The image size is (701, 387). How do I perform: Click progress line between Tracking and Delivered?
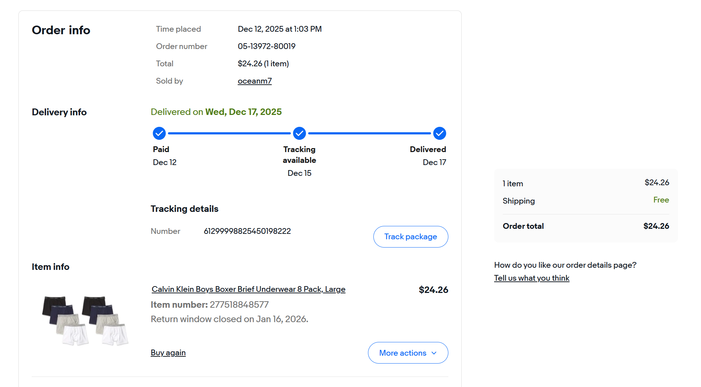pyautogui.click(x=369, y=133)
